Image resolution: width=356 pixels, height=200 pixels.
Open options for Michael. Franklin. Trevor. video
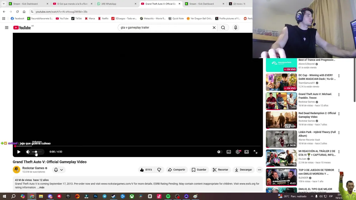339,95
